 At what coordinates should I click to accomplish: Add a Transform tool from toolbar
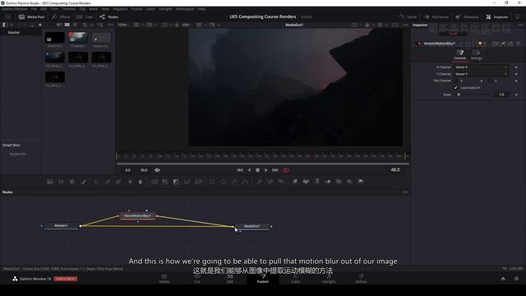click(198, 182)
